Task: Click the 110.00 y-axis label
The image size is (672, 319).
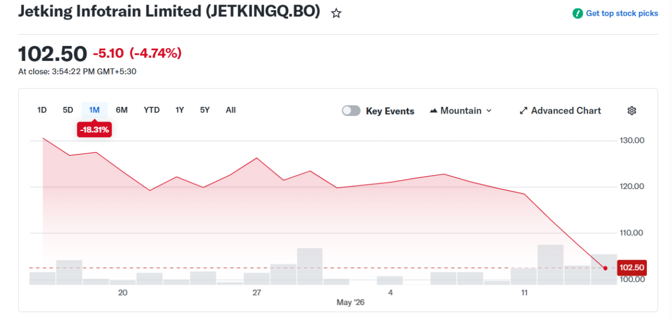Action: pyautogui.click(x=631, y=233)
